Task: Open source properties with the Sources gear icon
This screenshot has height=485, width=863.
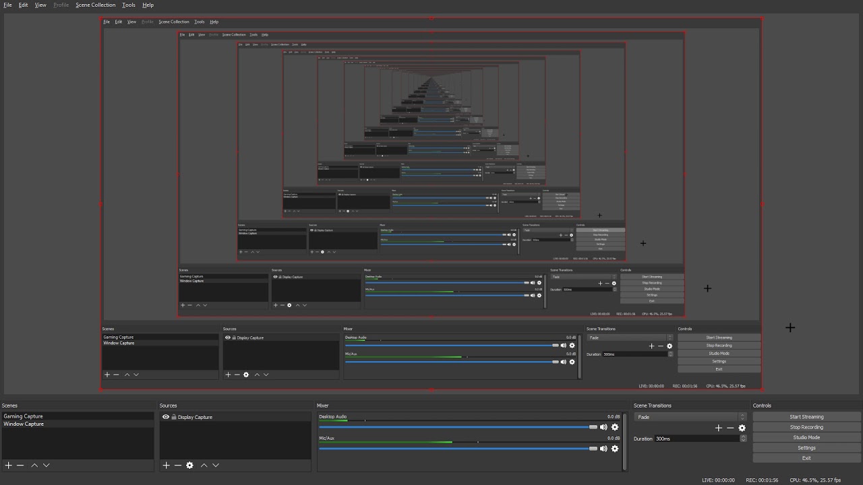Action: pos(189,465)
